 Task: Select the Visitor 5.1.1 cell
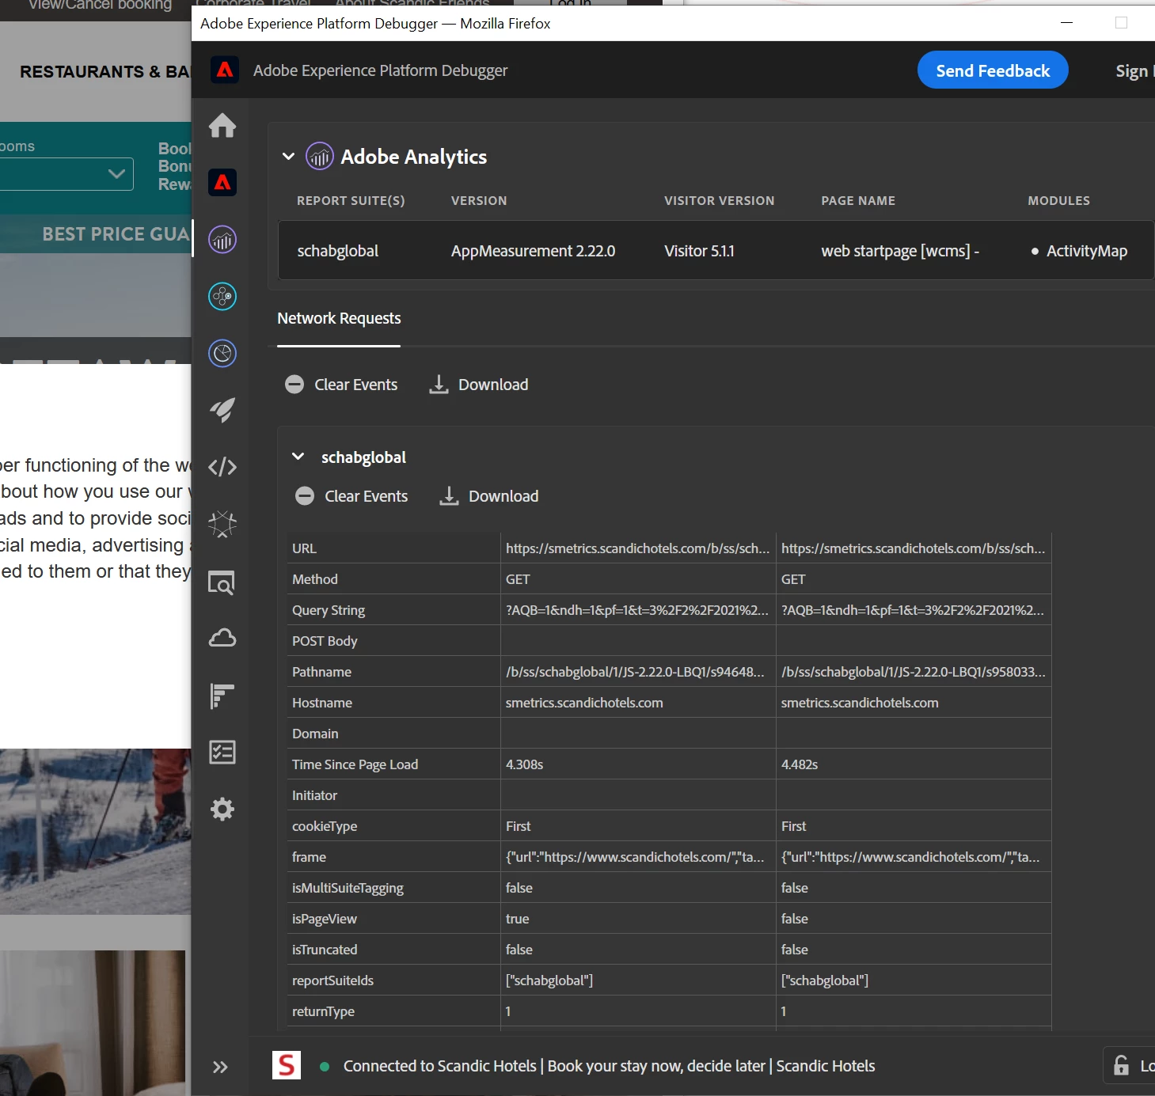tap(699, 251)
